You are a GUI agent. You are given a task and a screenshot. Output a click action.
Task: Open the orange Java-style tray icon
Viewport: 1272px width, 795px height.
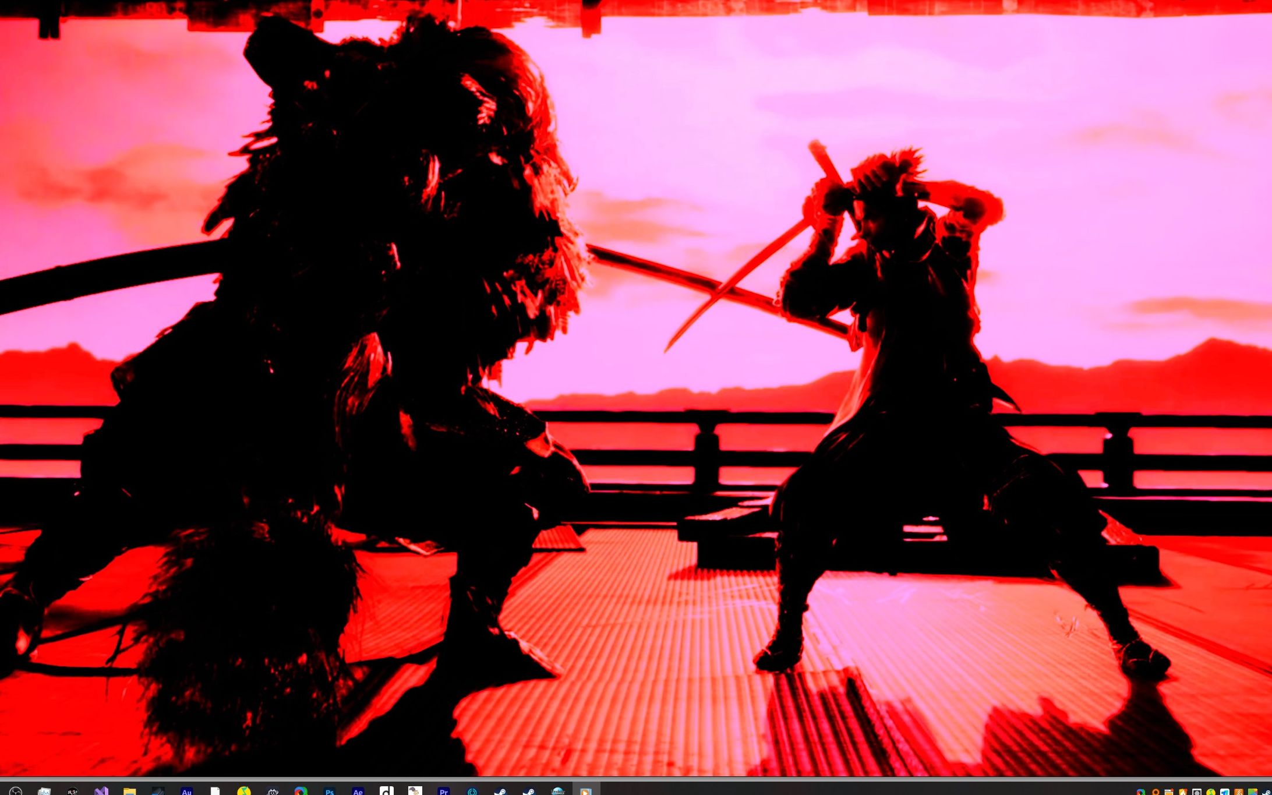click(x=1239, y=792)
